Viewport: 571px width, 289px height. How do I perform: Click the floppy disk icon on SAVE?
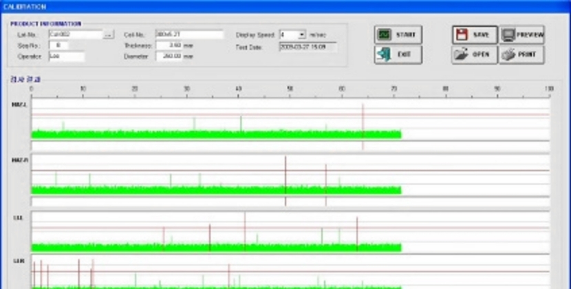tap(462, 35)
